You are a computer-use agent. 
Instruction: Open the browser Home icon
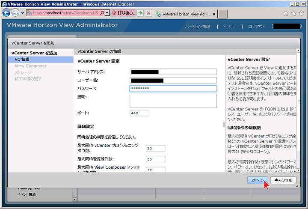tap(286, 13)
